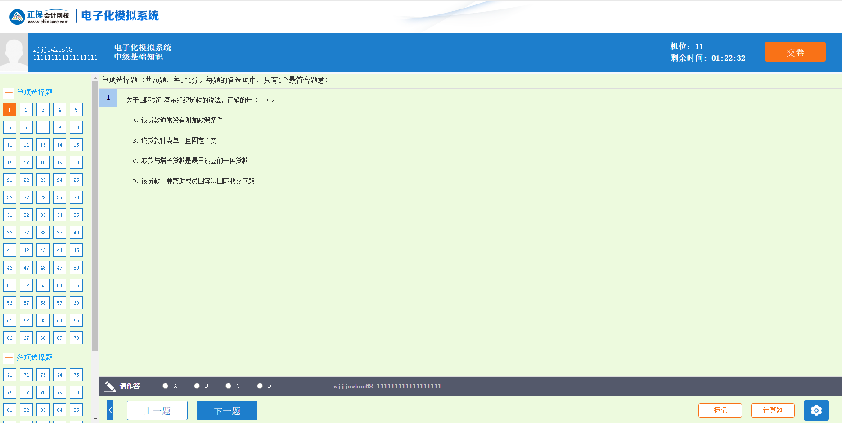This screenshot has height=423, width=842.
Task: Jump to question 70
Action: click(x=76, y=338)
